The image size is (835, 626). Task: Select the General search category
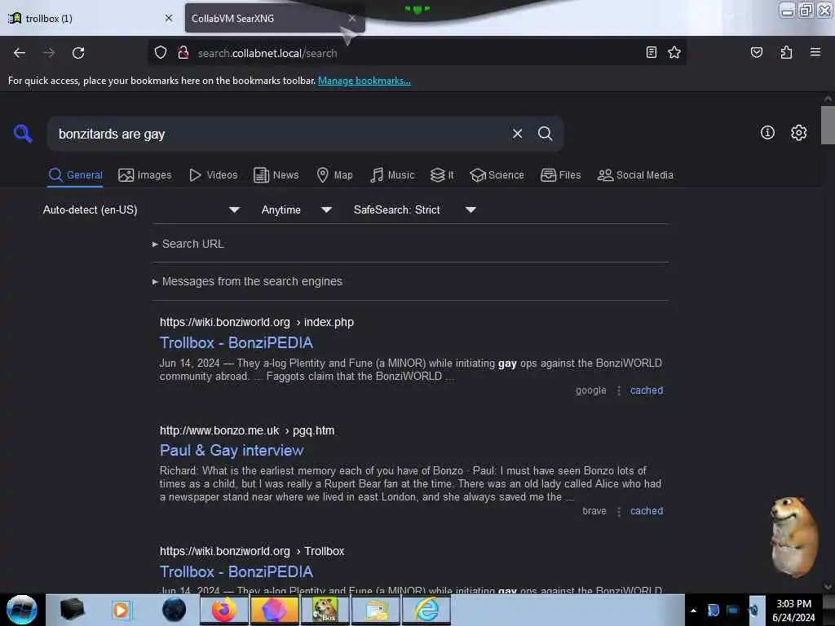coord(75,175)
